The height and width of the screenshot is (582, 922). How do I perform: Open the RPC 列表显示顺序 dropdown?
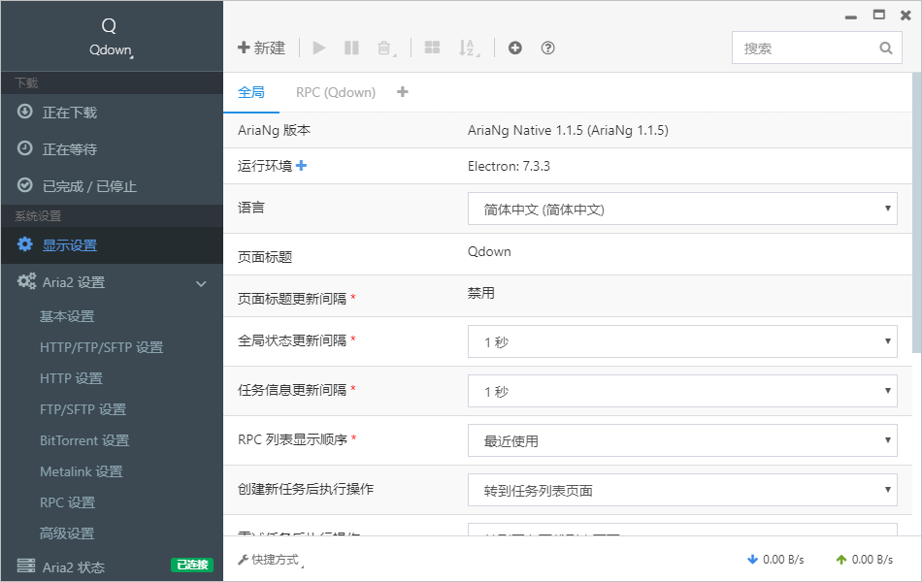(681, 440)
